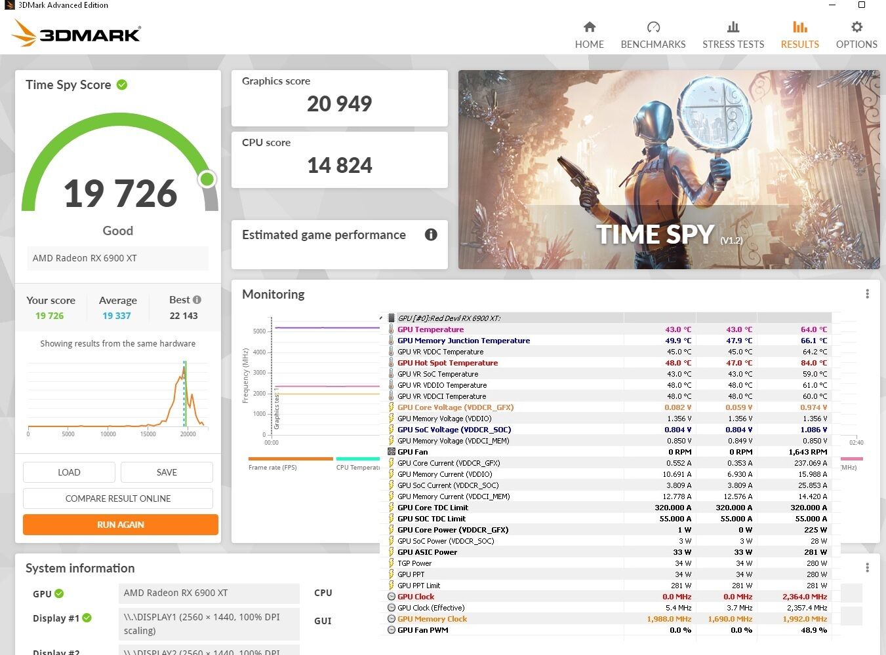Click the GPU Core Power icon
This screenshot has width=886, height=655.
tap(392, 530)
